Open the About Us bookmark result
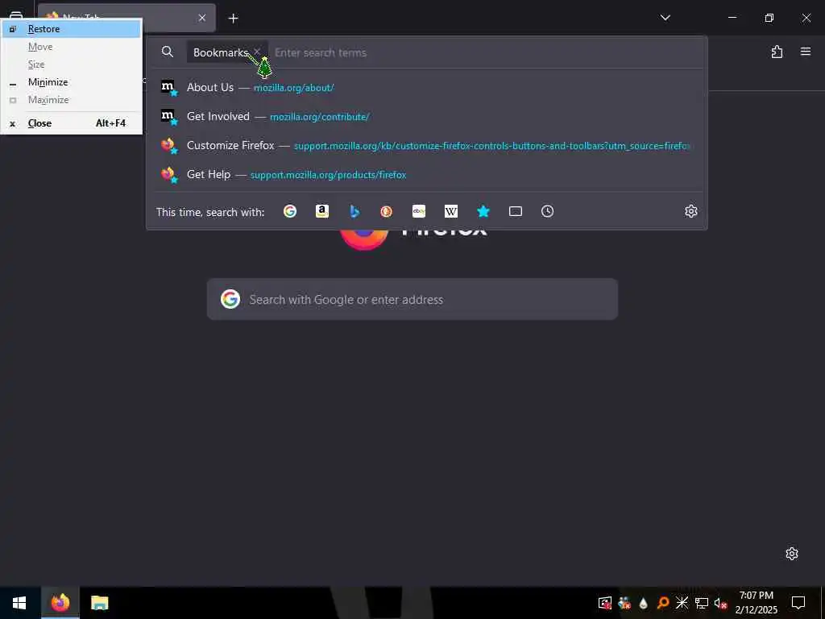The height and width of the screenshot is (619, 825). pos(427,87)
